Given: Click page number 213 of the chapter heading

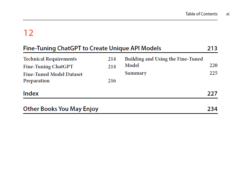Looking at the screenshot, I should coord(212,48).
